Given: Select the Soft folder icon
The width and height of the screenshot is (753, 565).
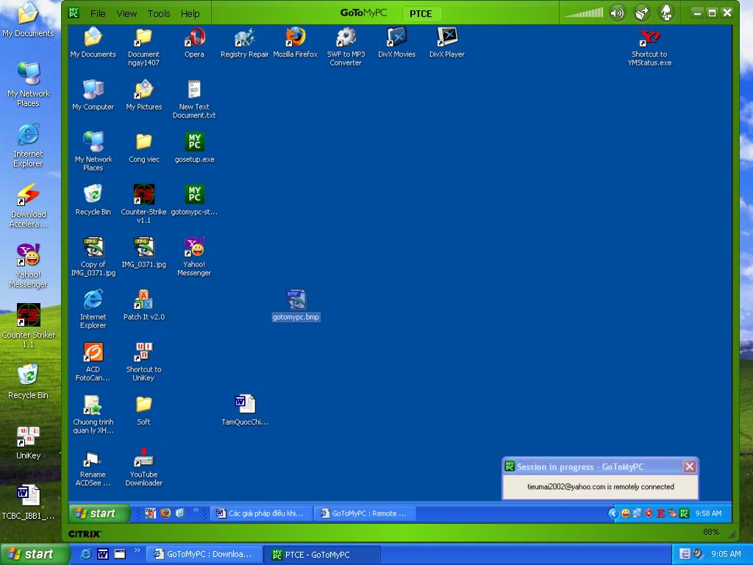Looking at the screenshot, I should click(x=144, y=411).
